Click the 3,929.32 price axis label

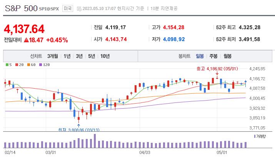coord(257,108)
